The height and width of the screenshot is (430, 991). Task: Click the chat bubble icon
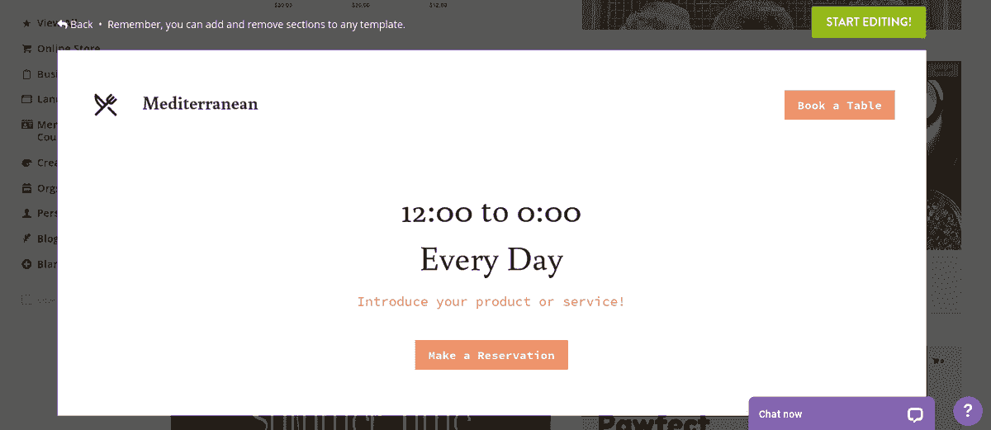tap(915, 414)
